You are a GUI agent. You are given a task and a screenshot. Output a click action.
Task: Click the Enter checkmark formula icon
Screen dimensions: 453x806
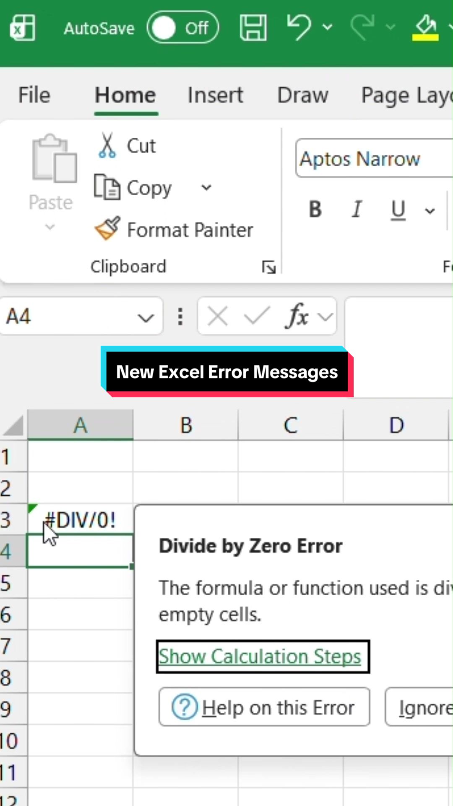pos(257,316)
